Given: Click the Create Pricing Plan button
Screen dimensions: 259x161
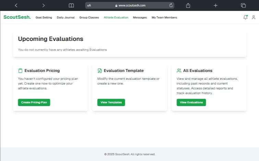Looking at the screenshot, I should [x=34, y=102].
